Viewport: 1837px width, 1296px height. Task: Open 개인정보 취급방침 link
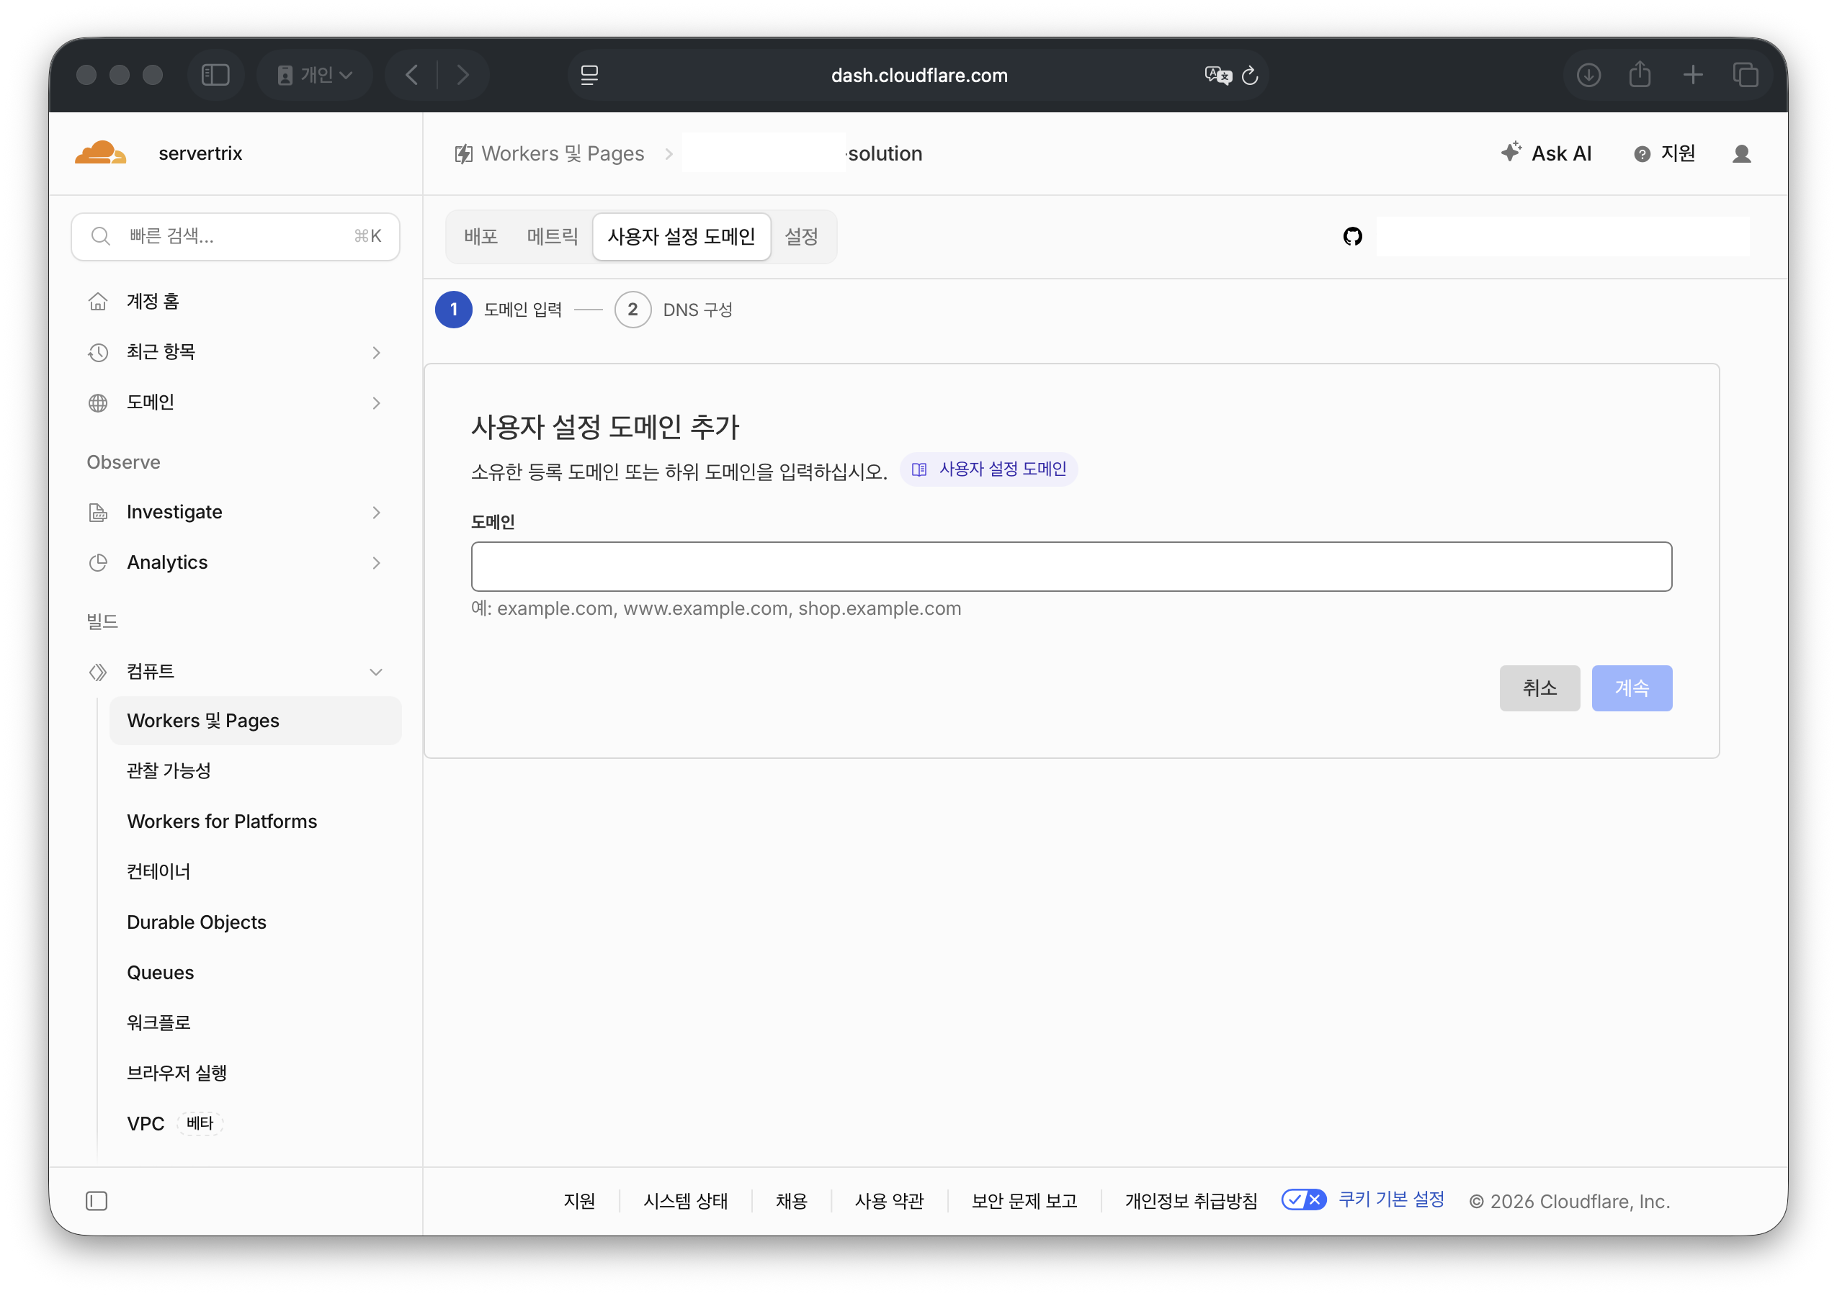coord(1191,1201)
